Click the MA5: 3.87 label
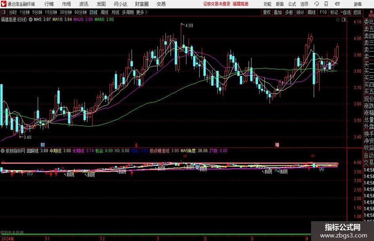The image size is (374, 241). (x=42, y=19)
